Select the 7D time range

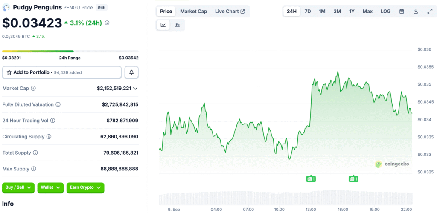tap(308, 12)
